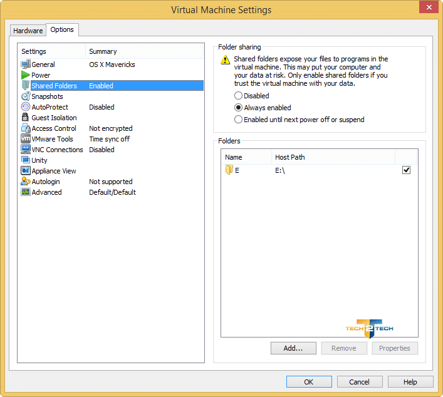Click the VMware Tools icon

click(x=26, y=139)
